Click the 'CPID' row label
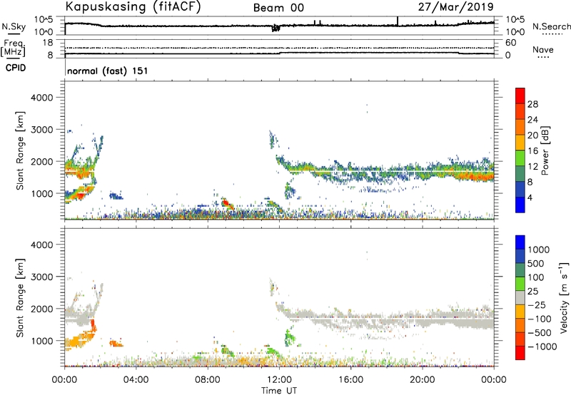 [x=16, y=68]
